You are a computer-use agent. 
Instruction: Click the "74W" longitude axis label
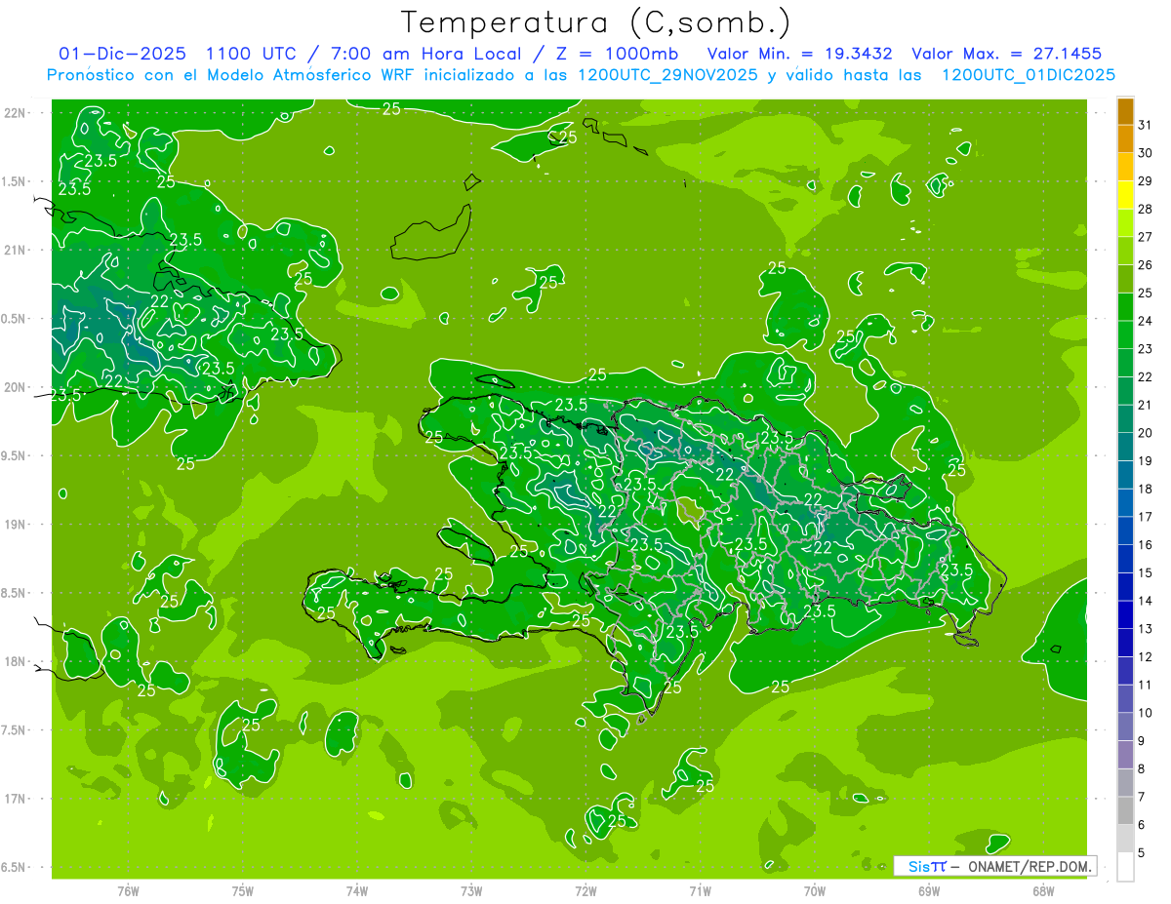point(357,891)
